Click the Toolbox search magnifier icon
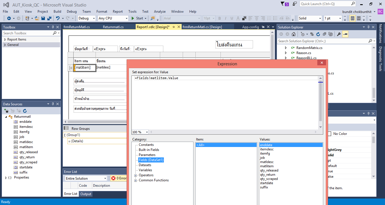The width and height of the screenshot is (385, 205). (x=55, y=33)
